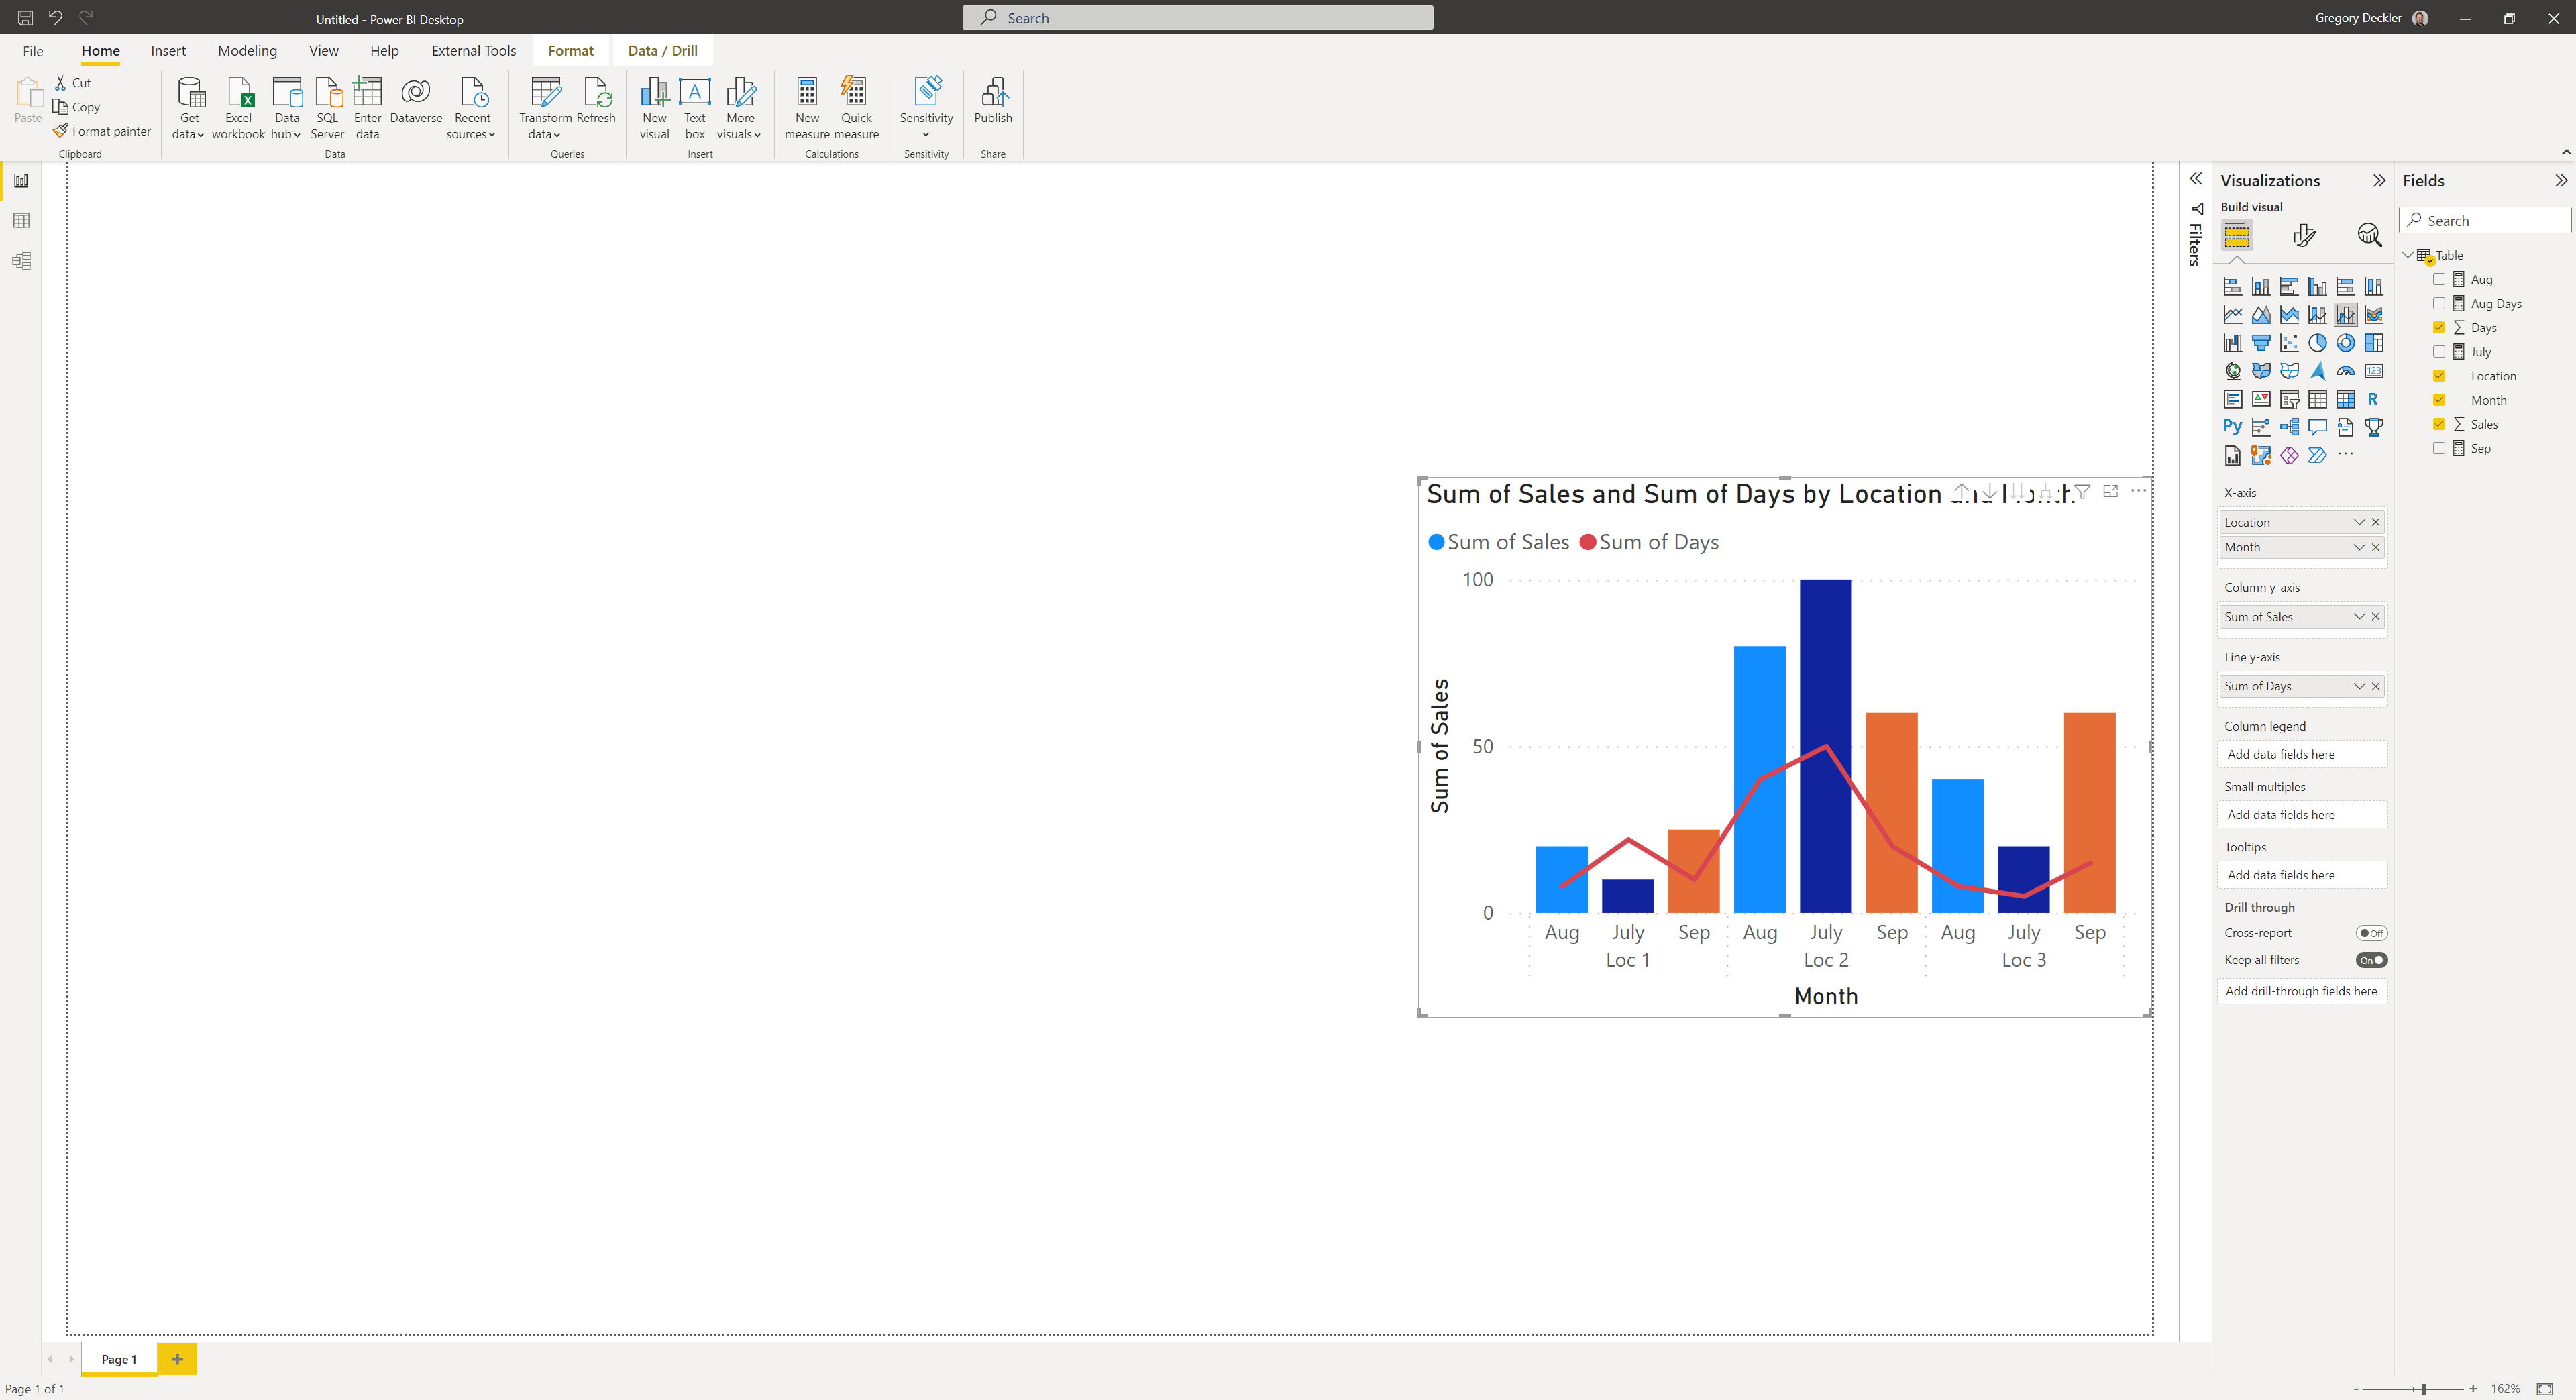Click the Refresh button

(596, 100)
